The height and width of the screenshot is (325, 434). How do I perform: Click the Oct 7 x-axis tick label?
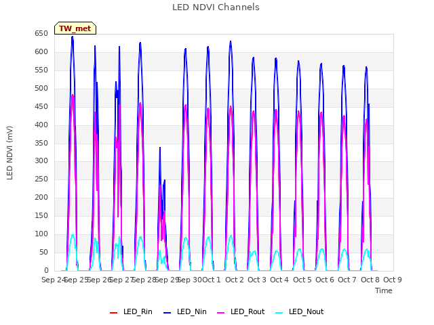point(347,280)
